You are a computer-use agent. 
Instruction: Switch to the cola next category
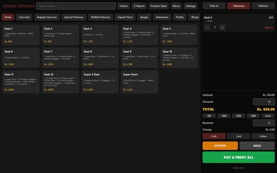(24, 17)
